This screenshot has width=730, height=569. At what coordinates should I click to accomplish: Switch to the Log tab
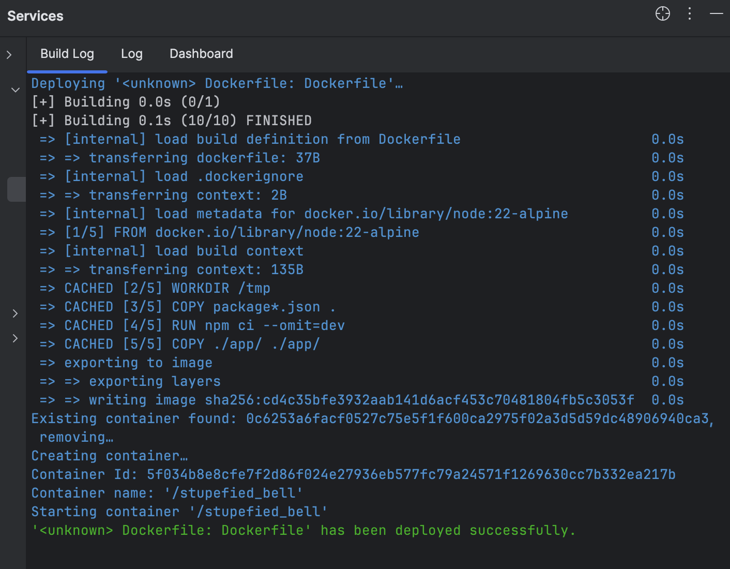(131, 54)
